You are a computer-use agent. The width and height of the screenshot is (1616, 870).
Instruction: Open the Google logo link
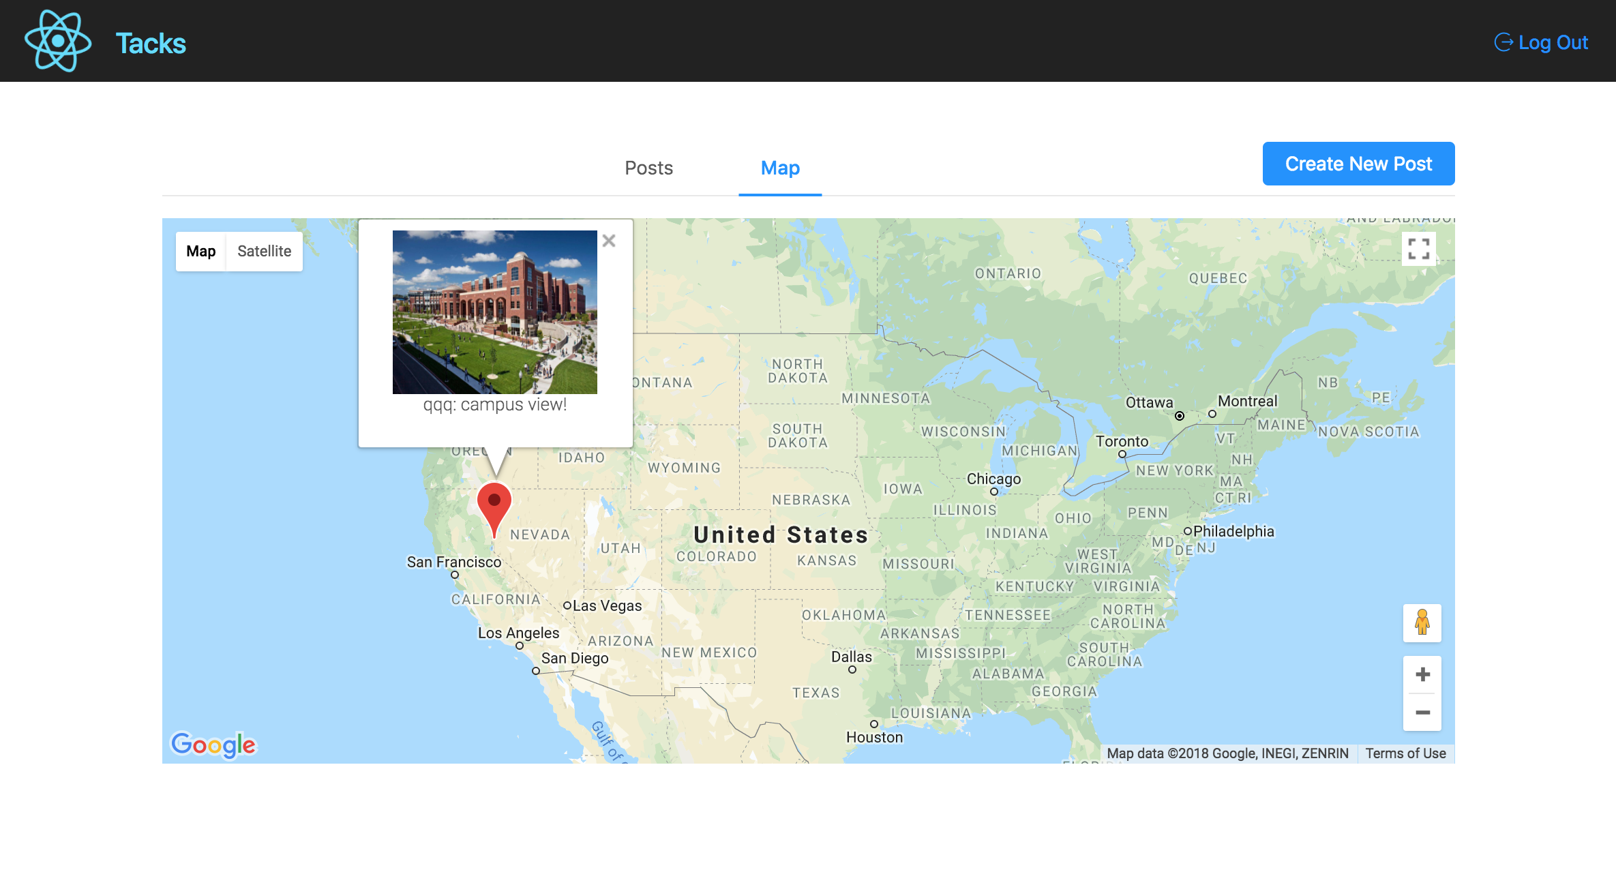click(x=213, y=745)
